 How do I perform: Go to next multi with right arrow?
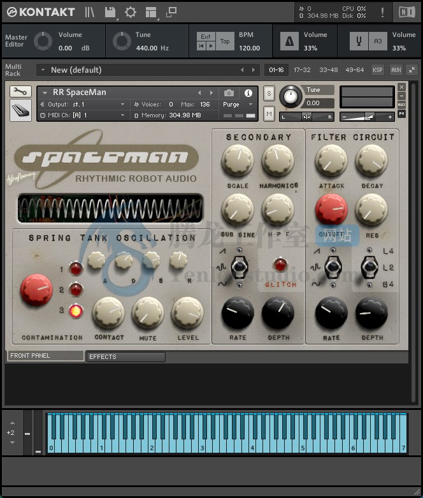(253, 70)
